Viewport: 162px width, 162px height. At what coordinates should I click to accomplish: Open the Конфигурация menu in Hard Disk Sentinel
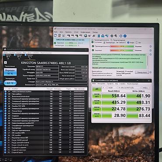click(x=85, y=32)
